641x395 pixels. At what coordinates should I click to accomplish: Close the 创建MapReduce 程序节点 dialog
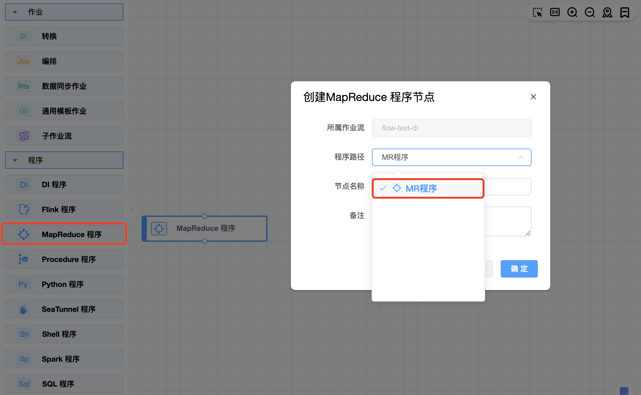pyautogui.click(x=533, y=97)
